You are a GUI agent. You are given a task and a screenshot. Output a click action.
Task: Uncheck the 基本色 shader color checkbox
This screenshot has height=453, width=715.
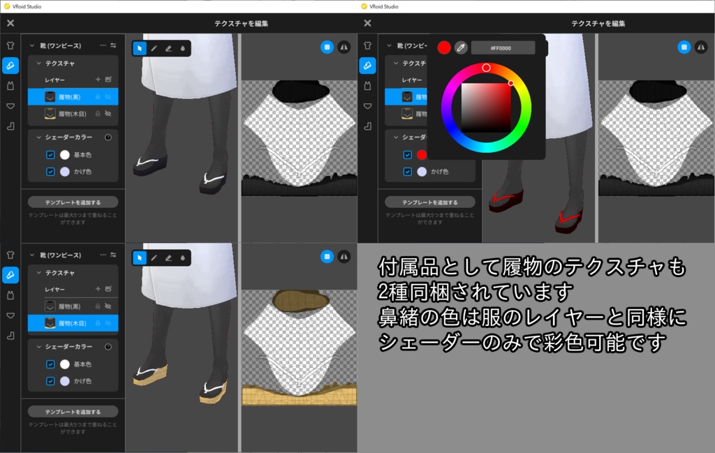click(x=49, y=154)
